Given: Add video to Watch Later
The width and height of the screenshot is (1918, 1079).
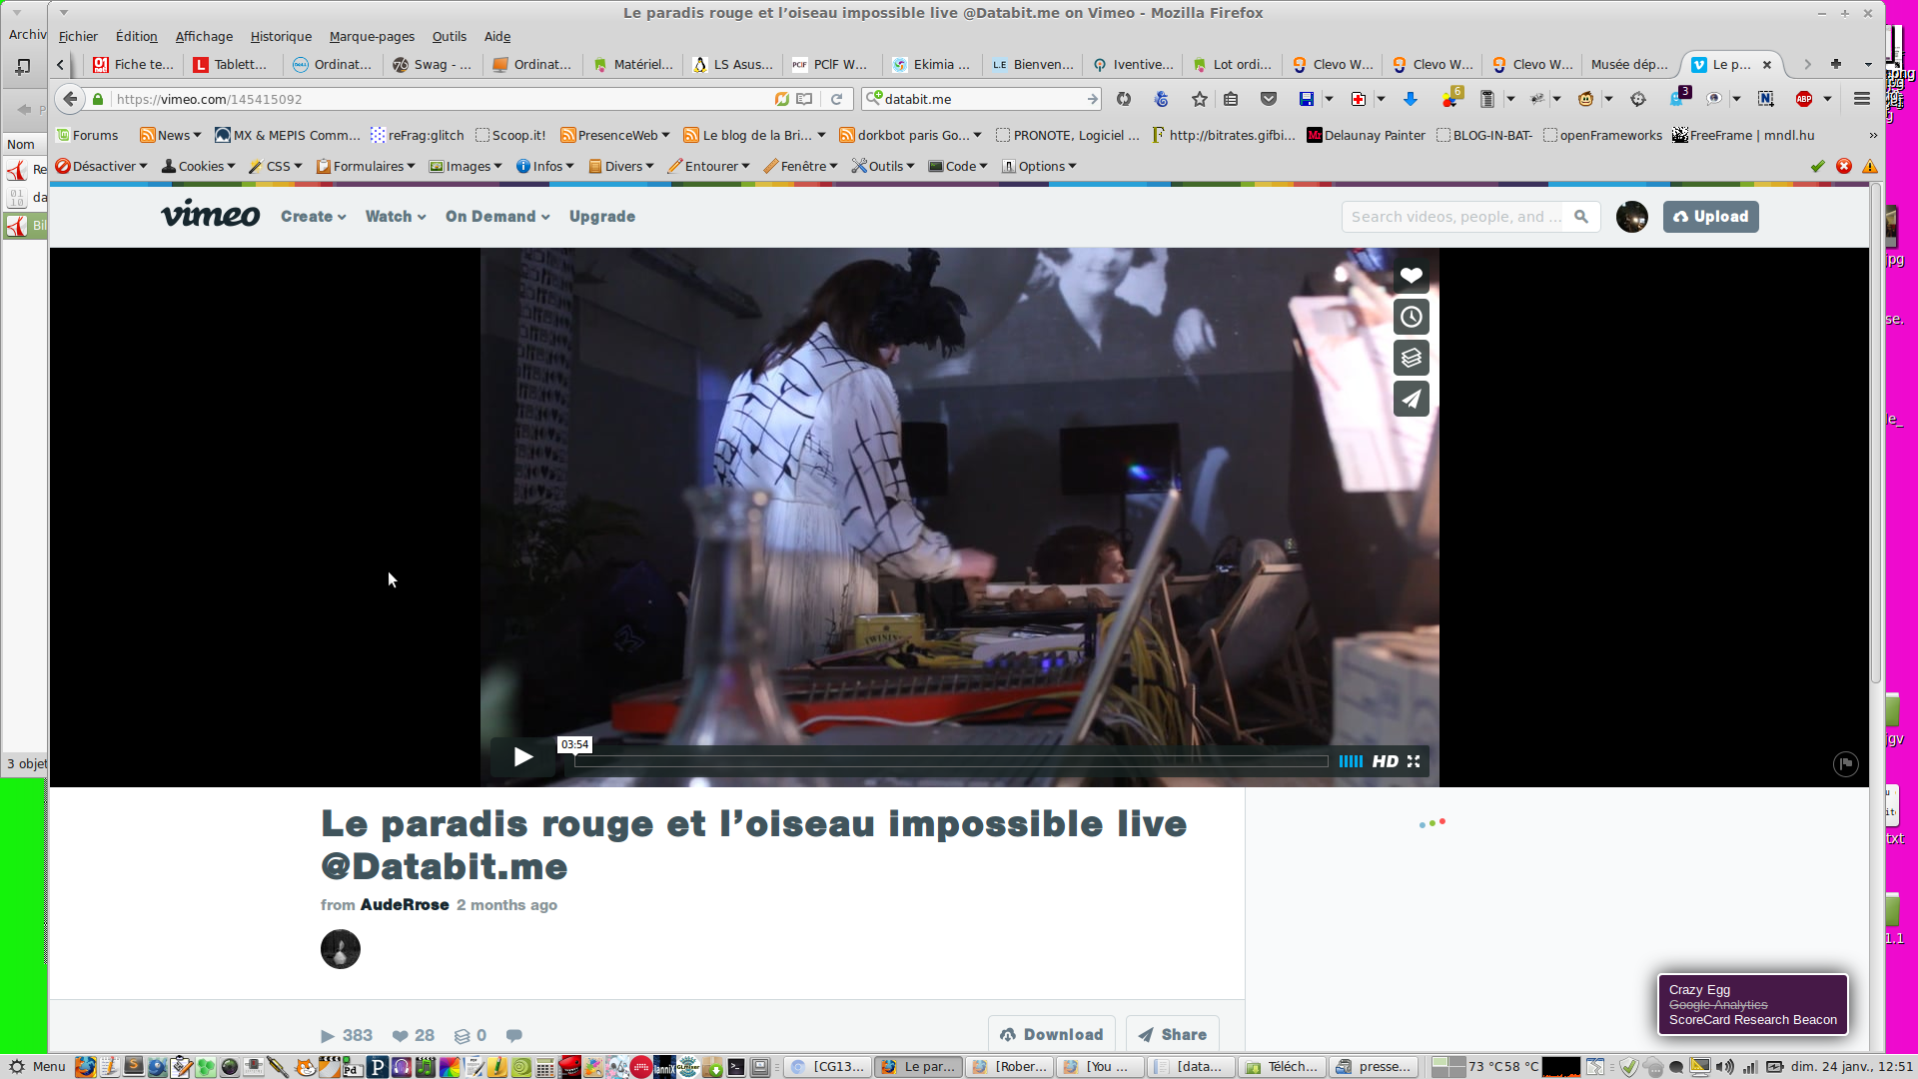Looking at the screenshot, I should [1411, 317].
